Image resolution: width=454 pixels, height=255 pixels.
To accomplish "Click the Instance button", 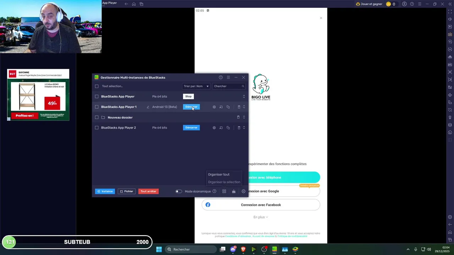I will pos(105,191).
